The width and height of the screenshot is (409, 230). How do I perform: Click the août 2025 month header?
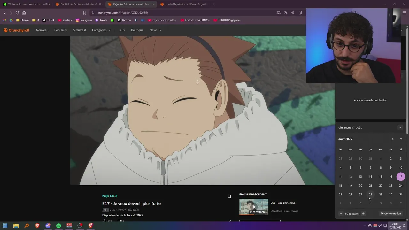(x=345, y=139)
